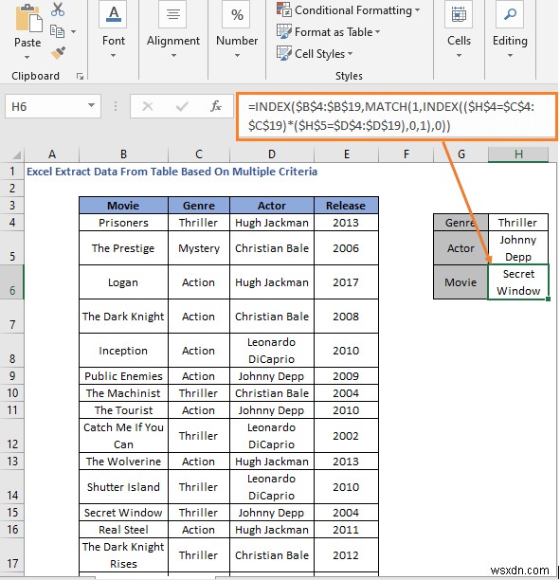Click the Format as Table icon

pyautogui.click(x=284, y=31)
